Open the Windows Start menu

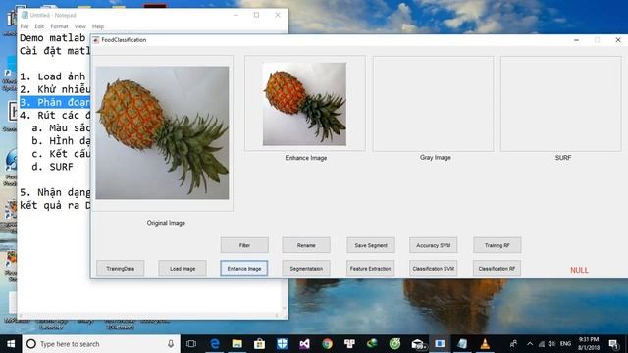click(x=11, y=344)
